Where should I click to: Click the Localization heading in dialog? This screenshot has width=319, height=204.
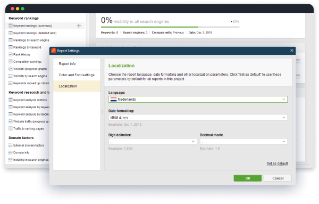coord(121,66)
